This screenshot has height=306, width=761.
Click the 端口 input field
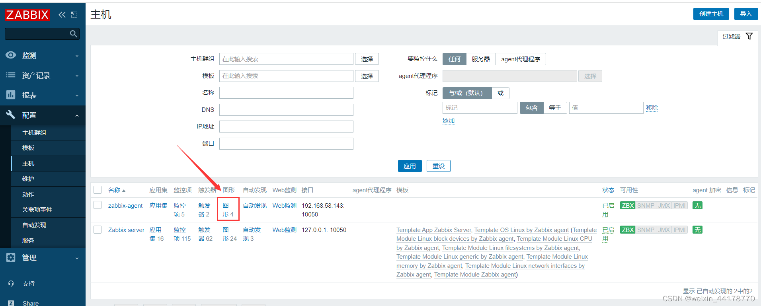pos(286,144)
